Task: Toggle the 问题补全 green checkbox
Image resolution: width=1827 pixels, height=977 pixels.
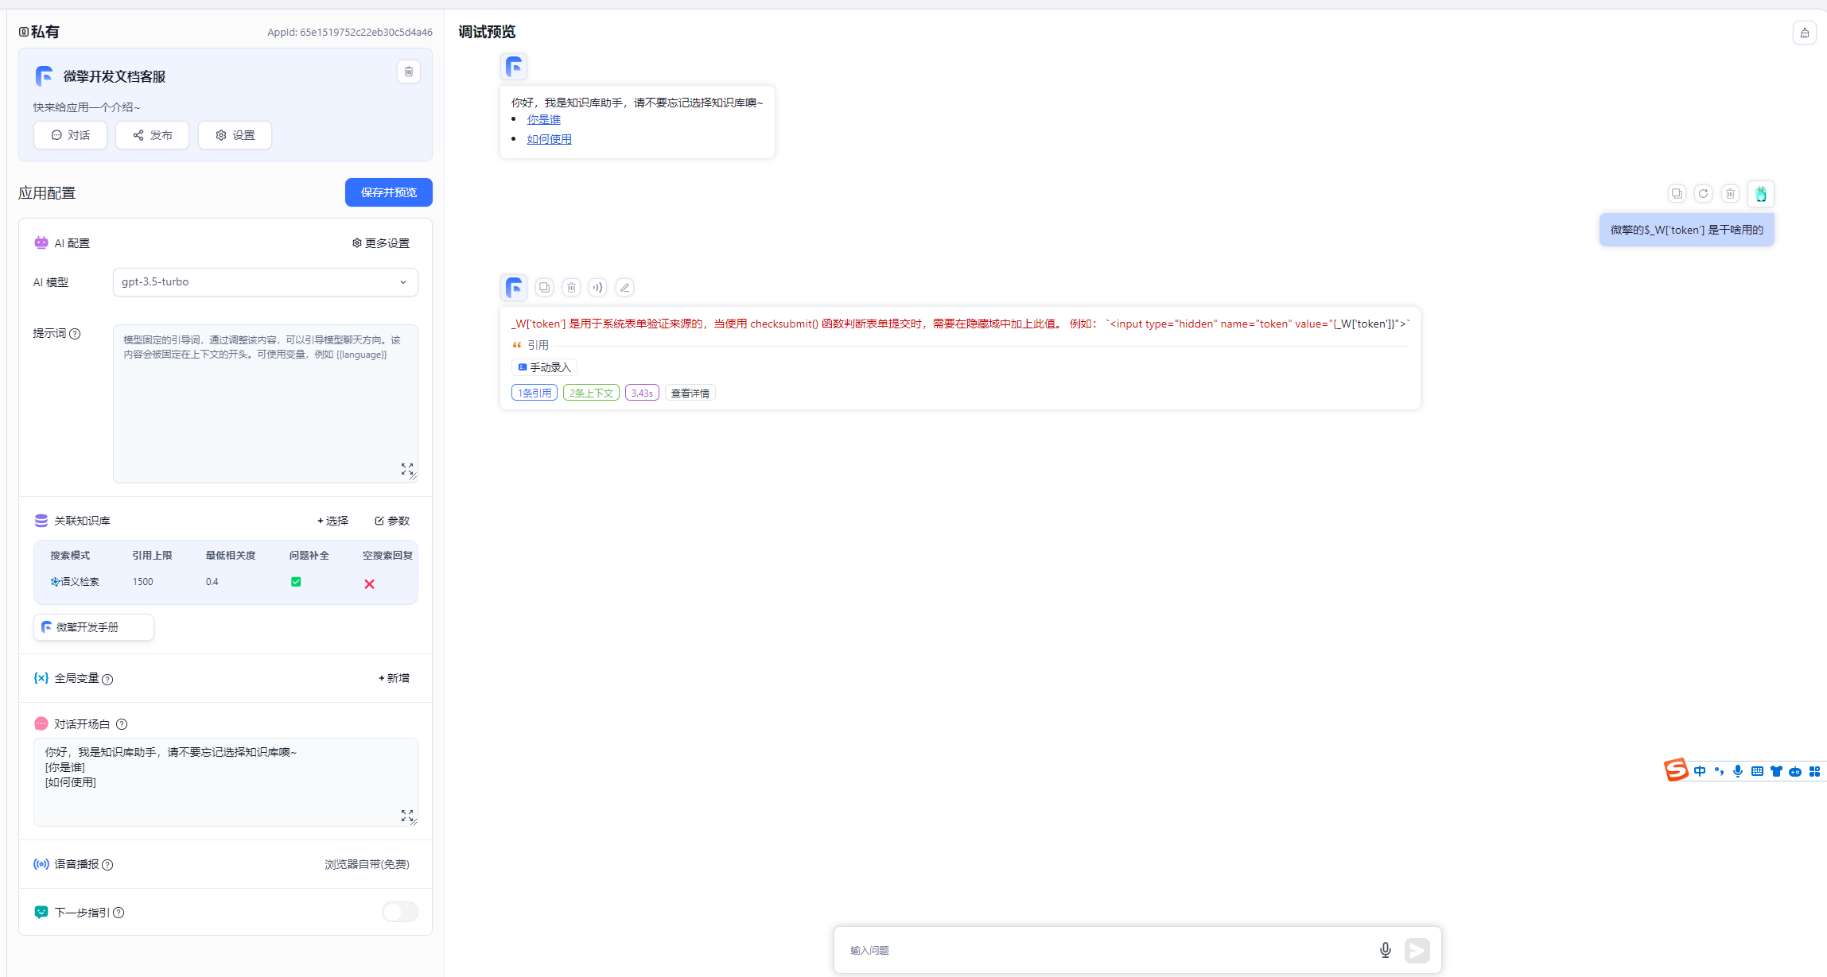Action: coord(296,582)
